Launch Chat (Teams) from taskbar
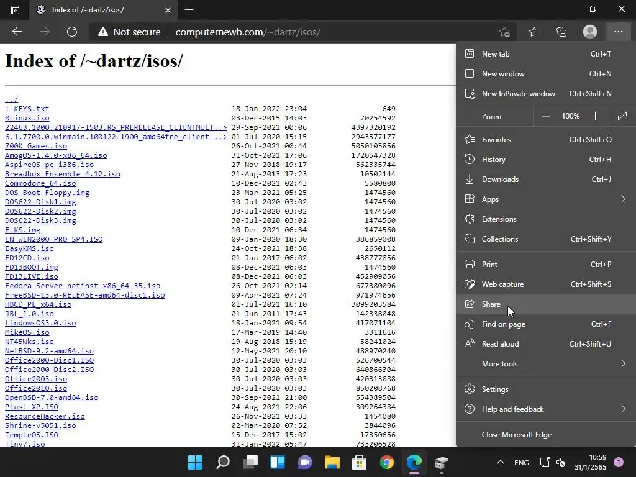The image size is (636, 477). pyautogui.click(x=305, y=462)
